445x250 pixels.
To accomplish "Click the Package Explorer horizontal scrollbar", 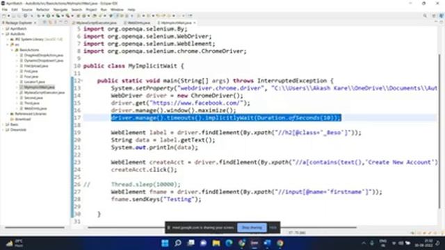I will point(35,227).
